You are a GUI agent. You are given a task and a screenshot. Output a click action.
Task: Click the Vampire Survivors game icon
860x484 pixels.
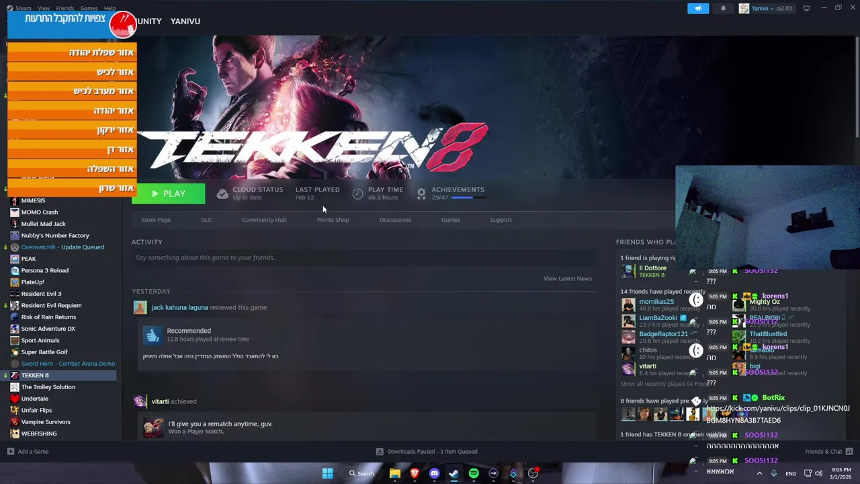coord(15,422)
